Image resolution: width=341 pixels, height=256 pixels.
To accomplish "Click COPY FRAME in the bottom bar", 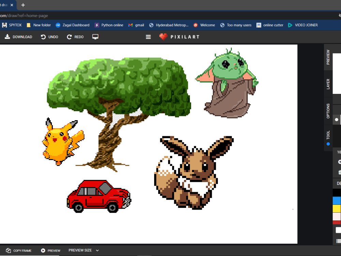I will 19,251.
